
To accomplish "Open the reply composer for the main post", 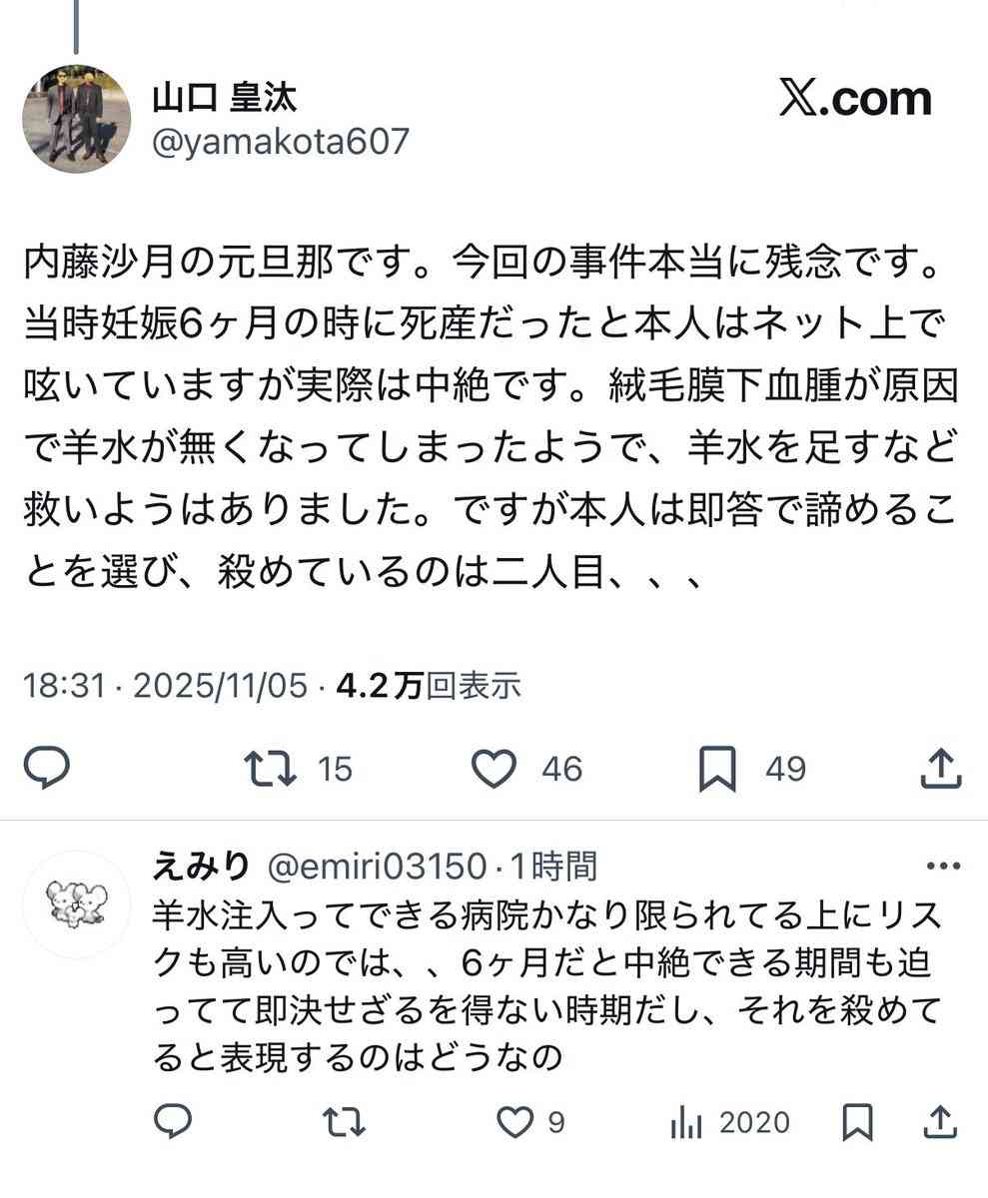I will pyautogui.click(x=47, y=769).
